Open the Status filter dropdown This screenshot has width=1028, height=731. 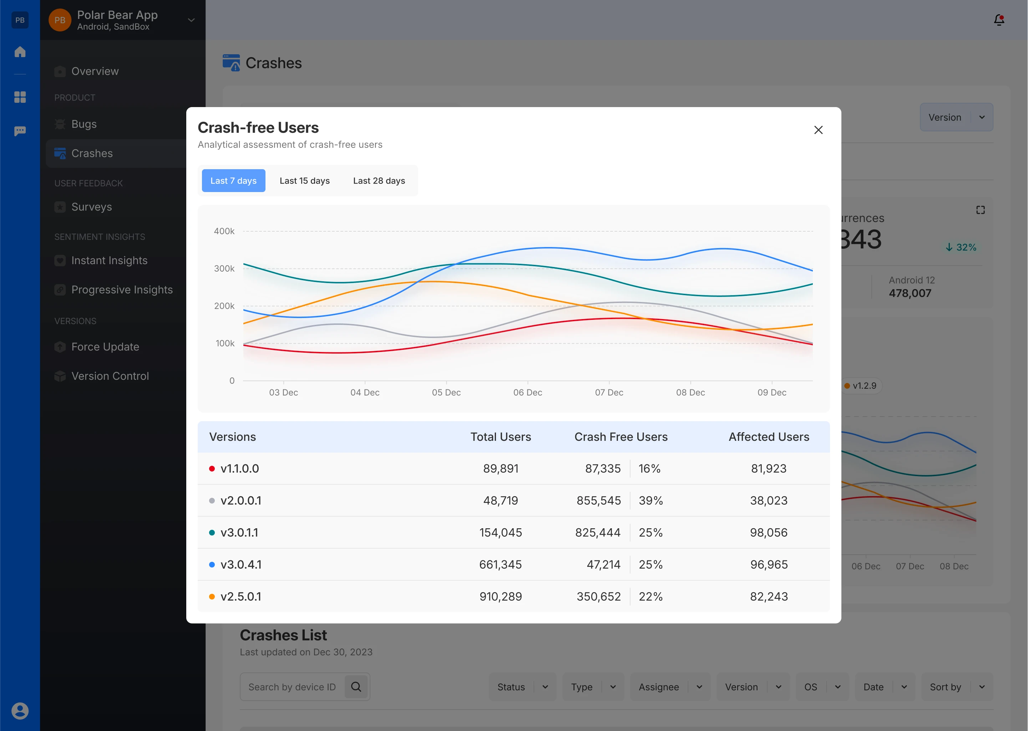tap(523, 687)
